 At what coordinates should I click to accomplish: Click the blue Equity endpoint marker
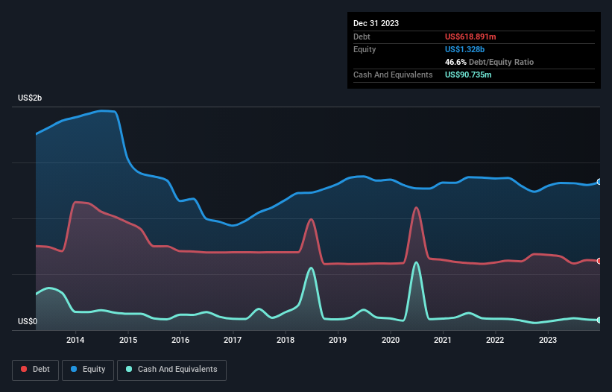pos(599,182)
